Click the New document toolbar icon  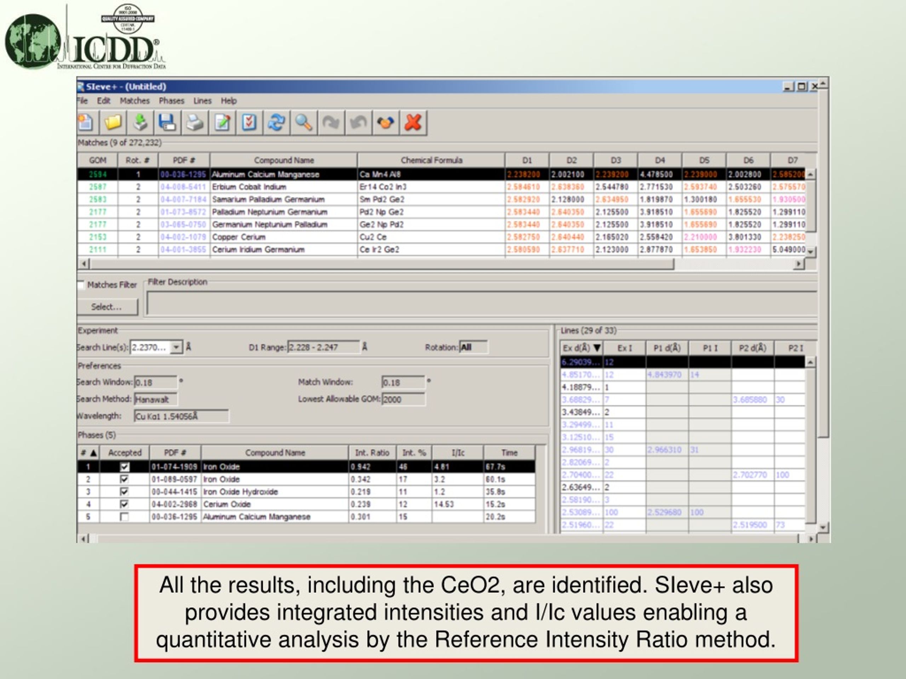tap(86, 122)
